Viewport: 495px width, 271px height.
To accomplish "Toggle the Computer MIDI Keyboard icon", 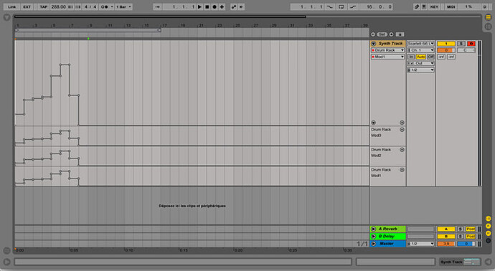I will point(424,6).
